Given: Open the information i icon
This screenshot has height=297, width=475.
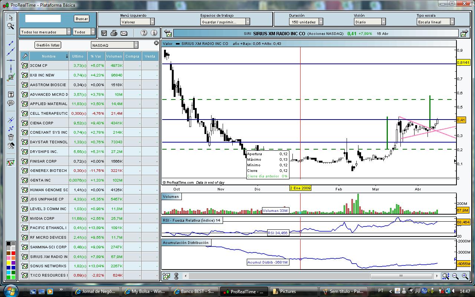Looking at the screenshot, I should pos(154,33).
